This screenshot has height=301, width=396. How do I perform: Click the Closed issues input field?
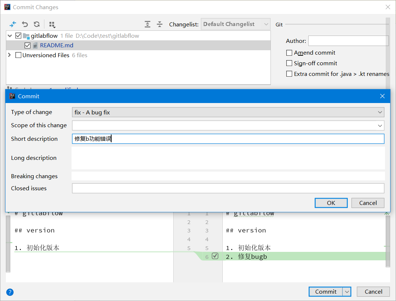[x=228, y=188]
